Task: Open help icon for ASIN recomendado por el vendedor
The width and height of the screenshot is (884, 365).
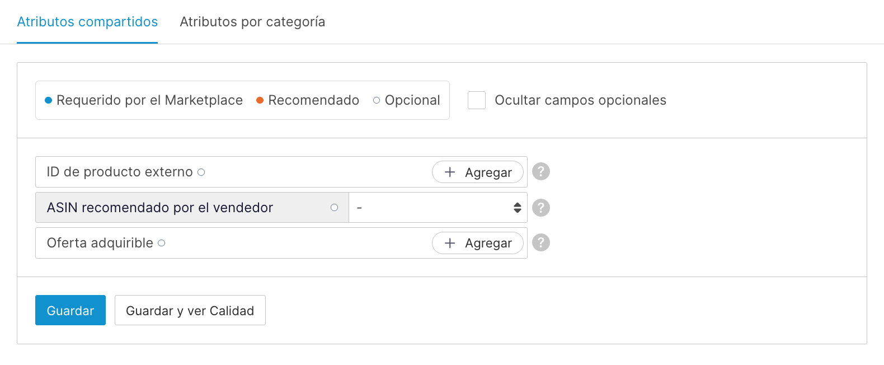Action: tap(540, 208)
